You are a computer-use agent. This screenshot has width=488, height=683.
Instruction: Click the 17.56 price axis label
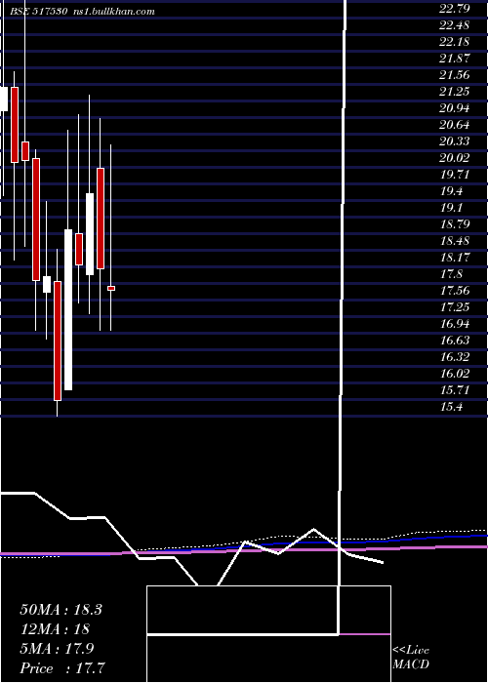coord(454,290)
